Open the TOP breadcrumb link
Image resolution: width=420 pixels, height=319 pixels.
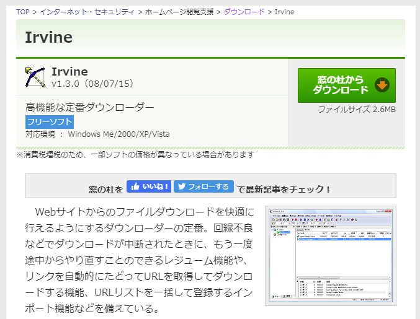pyautogui.click(x=22, y=12)
